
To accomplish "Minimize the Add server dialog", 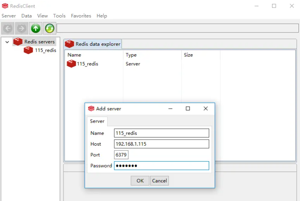I will click(170, 109).
